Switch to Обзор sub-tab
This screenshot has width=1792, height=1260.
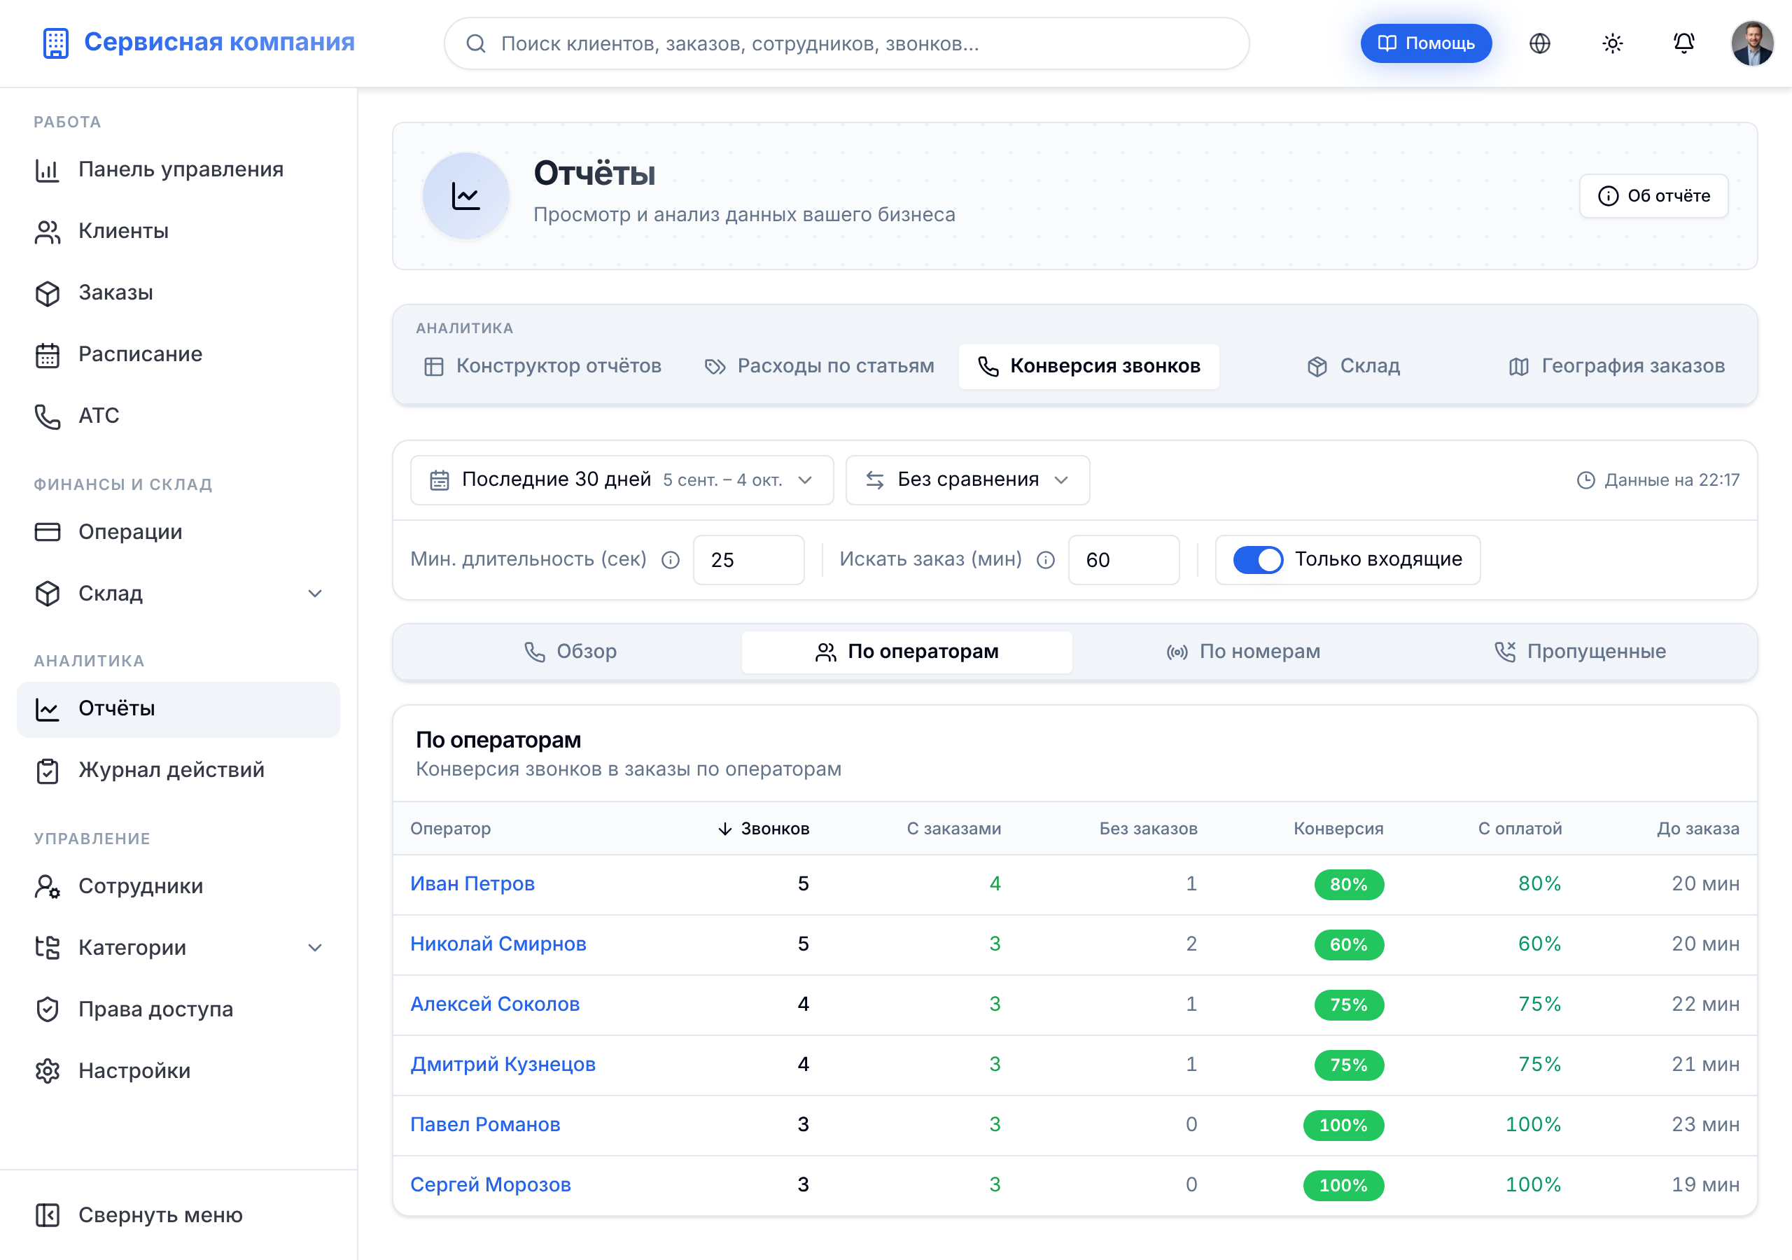pyautogui.click(x=570, y=652)
